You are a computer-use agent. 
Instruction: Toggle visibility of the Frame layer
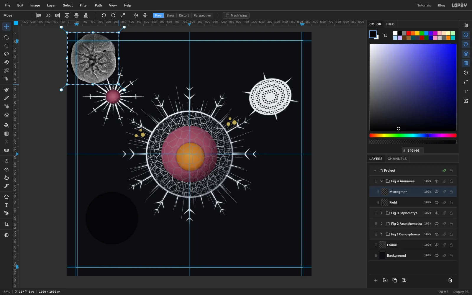[437, 245]
